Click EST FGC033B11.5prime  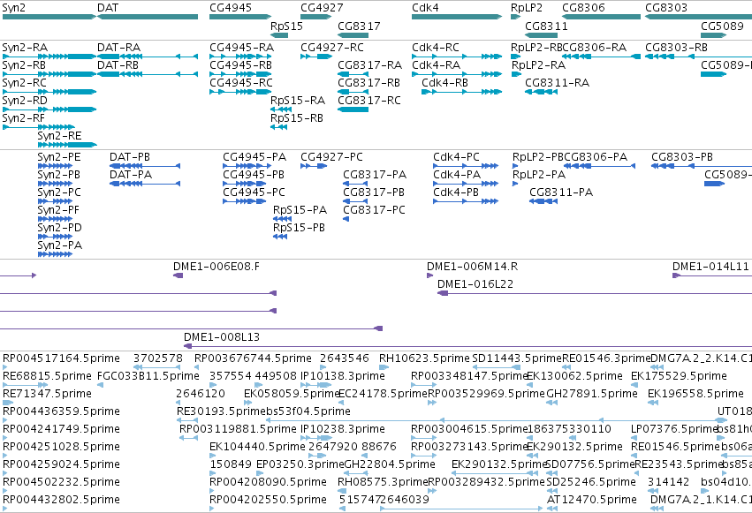coord(148,376)
